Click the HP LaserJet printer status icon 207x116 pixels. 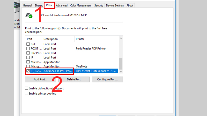click(x=29, y=15)
